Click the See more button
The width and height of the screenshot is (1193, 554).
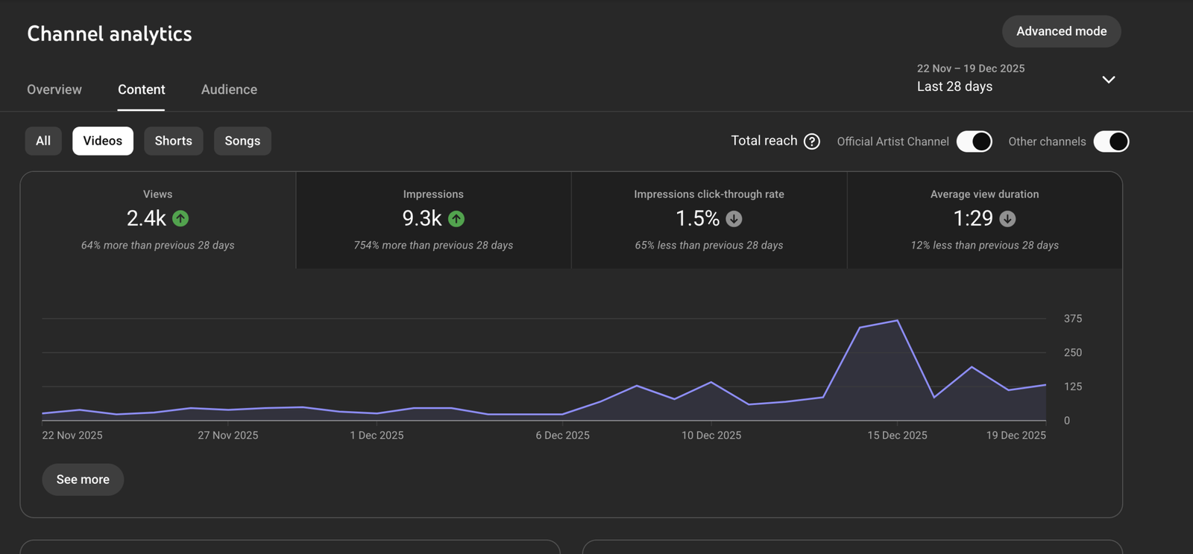[83, 480]
